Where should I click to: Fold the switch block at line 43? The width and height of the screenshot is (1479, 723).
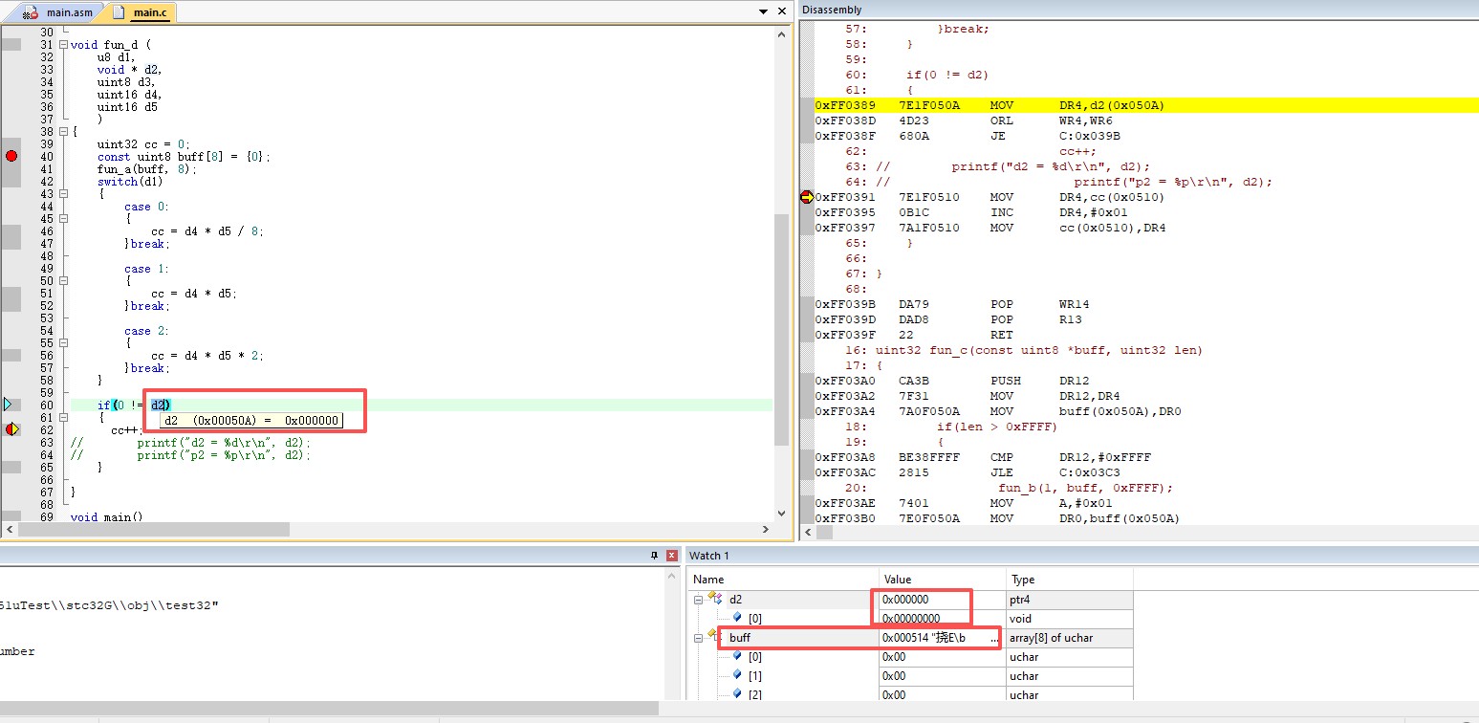tap(63, 193)
